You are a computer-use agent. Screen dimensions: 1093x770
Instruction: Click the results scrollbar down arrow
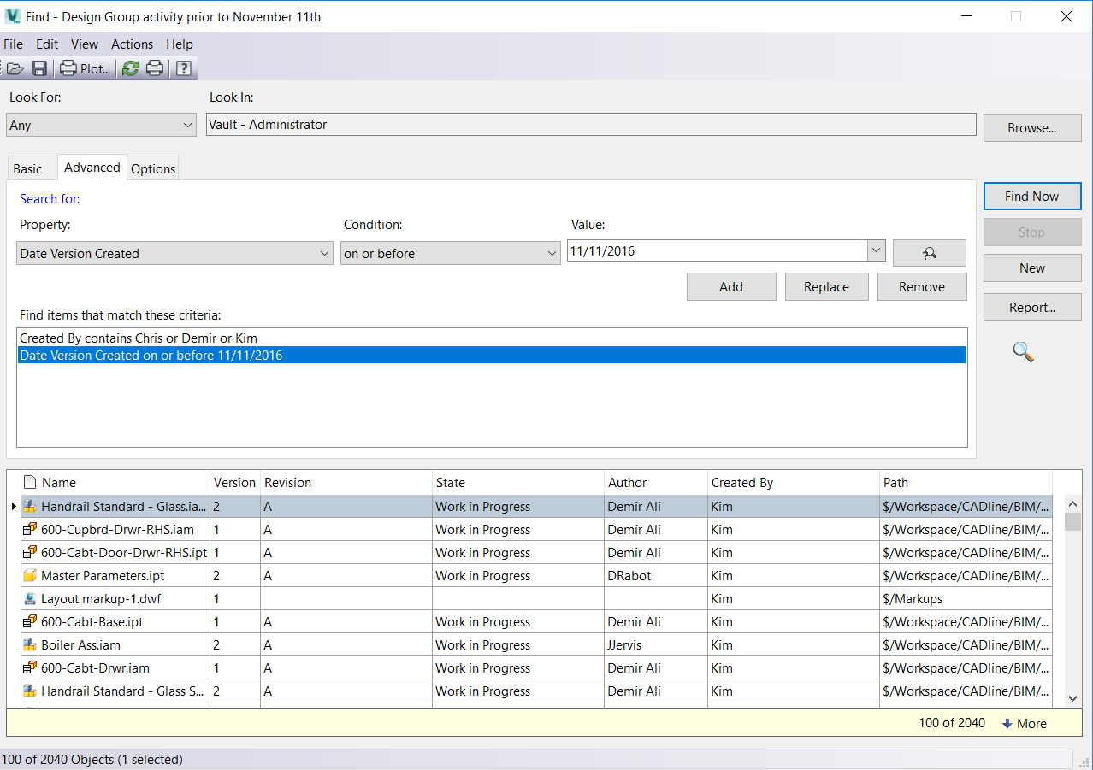(x=1072, y=698)
